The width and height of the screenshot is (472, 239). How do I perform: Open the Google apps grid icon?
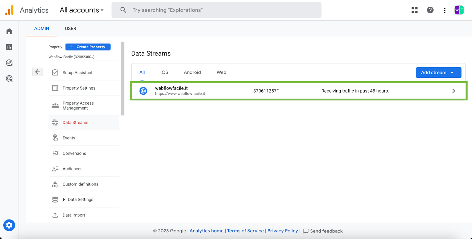tap(414, 10)
